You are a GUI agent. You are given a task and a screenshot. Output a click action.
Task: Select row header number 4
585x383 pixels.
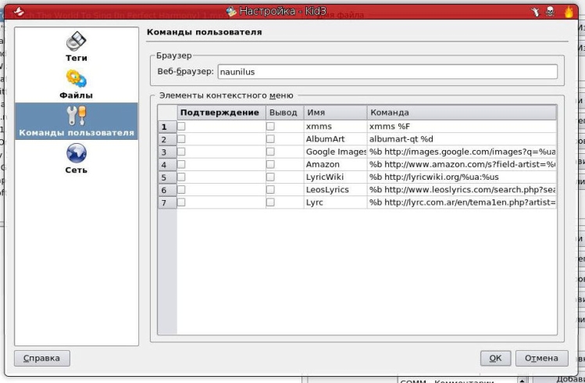point(167,165)
